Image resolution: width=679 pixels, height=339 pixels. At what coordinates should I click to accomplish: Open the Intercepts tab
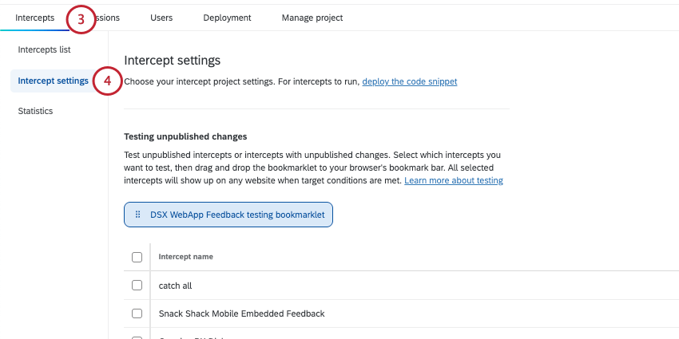[x=35, y=18]
